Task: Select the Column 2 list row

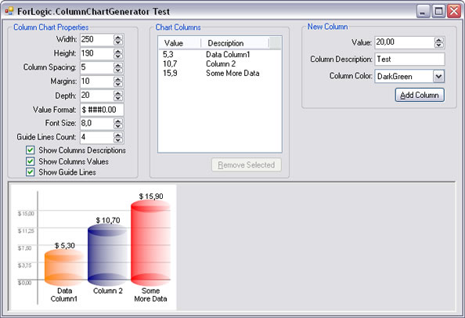Action: point(220,63)
